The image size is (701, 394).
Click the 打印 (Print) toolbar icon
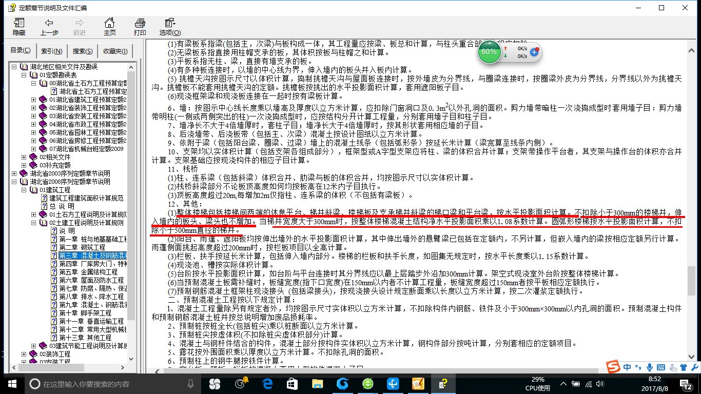coord(140,27)
